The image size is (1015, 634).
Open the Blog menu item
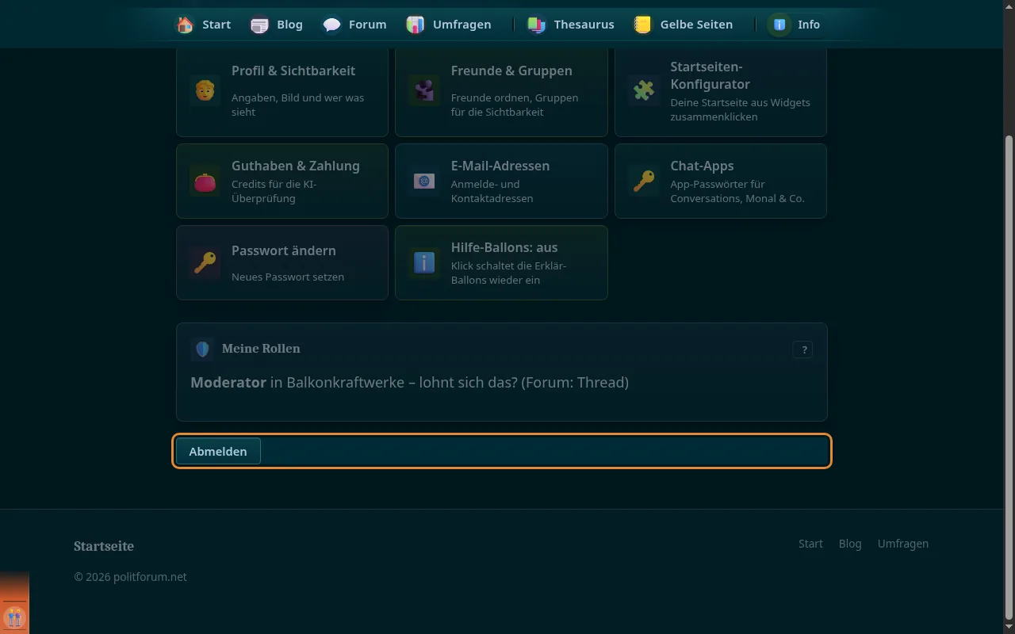coord(277,25)
